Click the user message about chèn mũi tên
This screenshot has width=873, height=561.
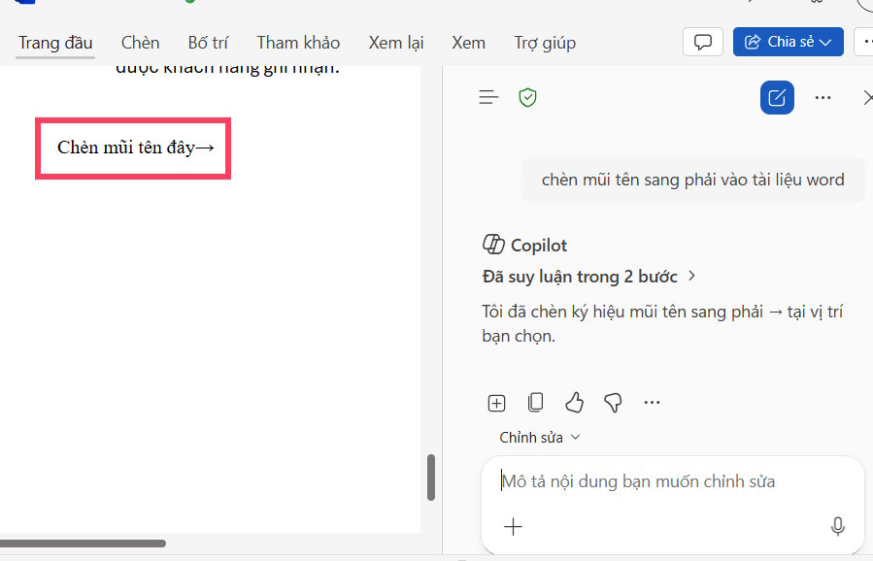[692, 180]
